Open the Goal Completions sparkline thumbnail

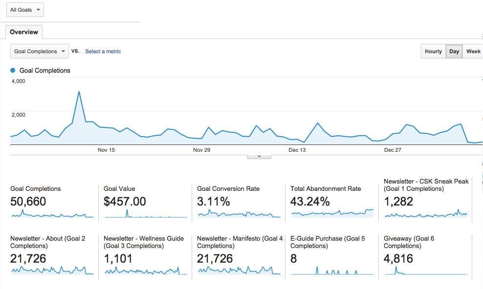click(52, 214)
